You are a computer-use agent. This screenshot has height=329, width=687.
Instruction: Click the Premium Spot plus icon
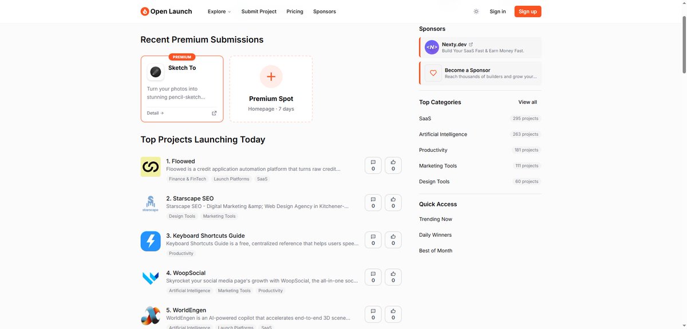tap(271, 76)
